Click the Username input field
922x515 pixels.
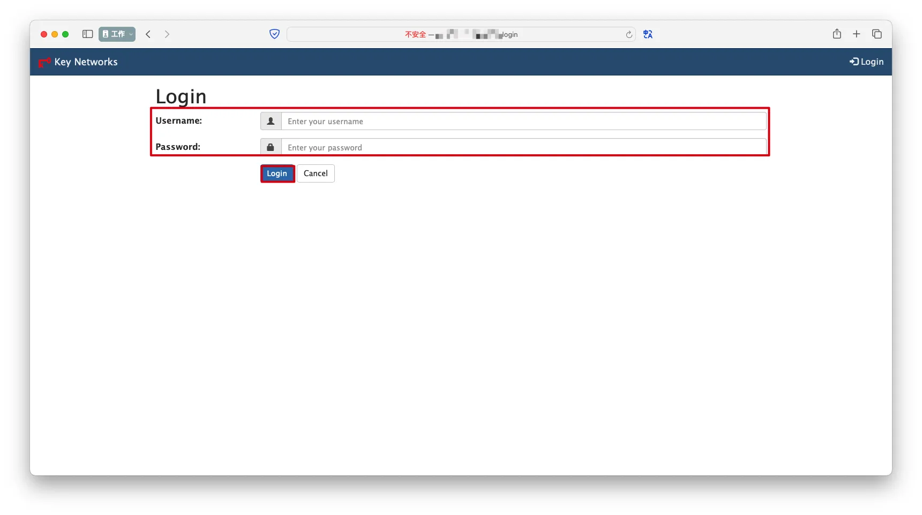point(523,122)
